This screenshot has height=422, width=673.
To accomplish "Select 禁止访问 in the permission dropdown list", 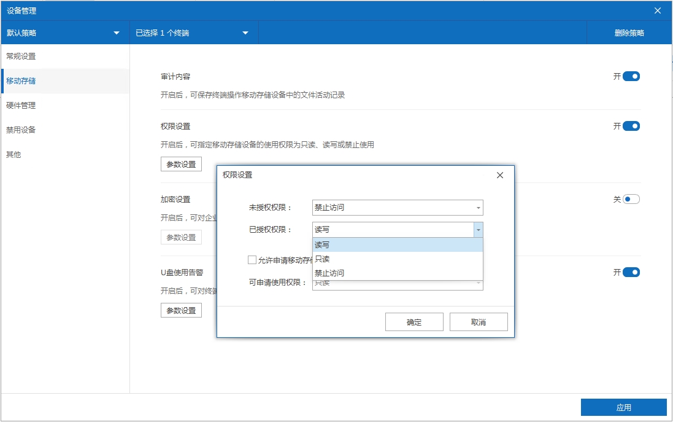I will (x=397, y=272).
